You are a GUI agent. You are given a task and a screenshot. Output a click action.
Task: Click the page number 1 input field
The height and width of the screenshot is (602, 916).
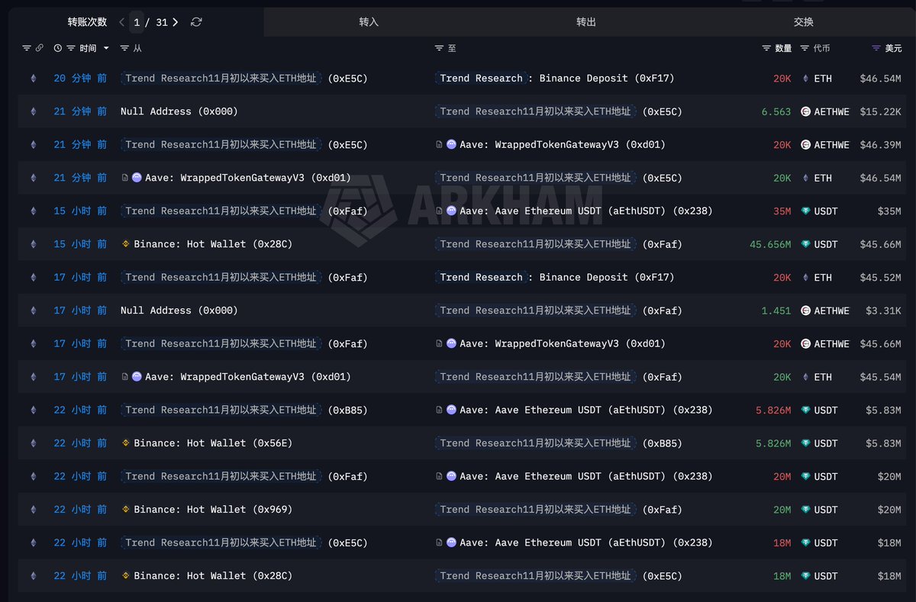pos(138,22)
